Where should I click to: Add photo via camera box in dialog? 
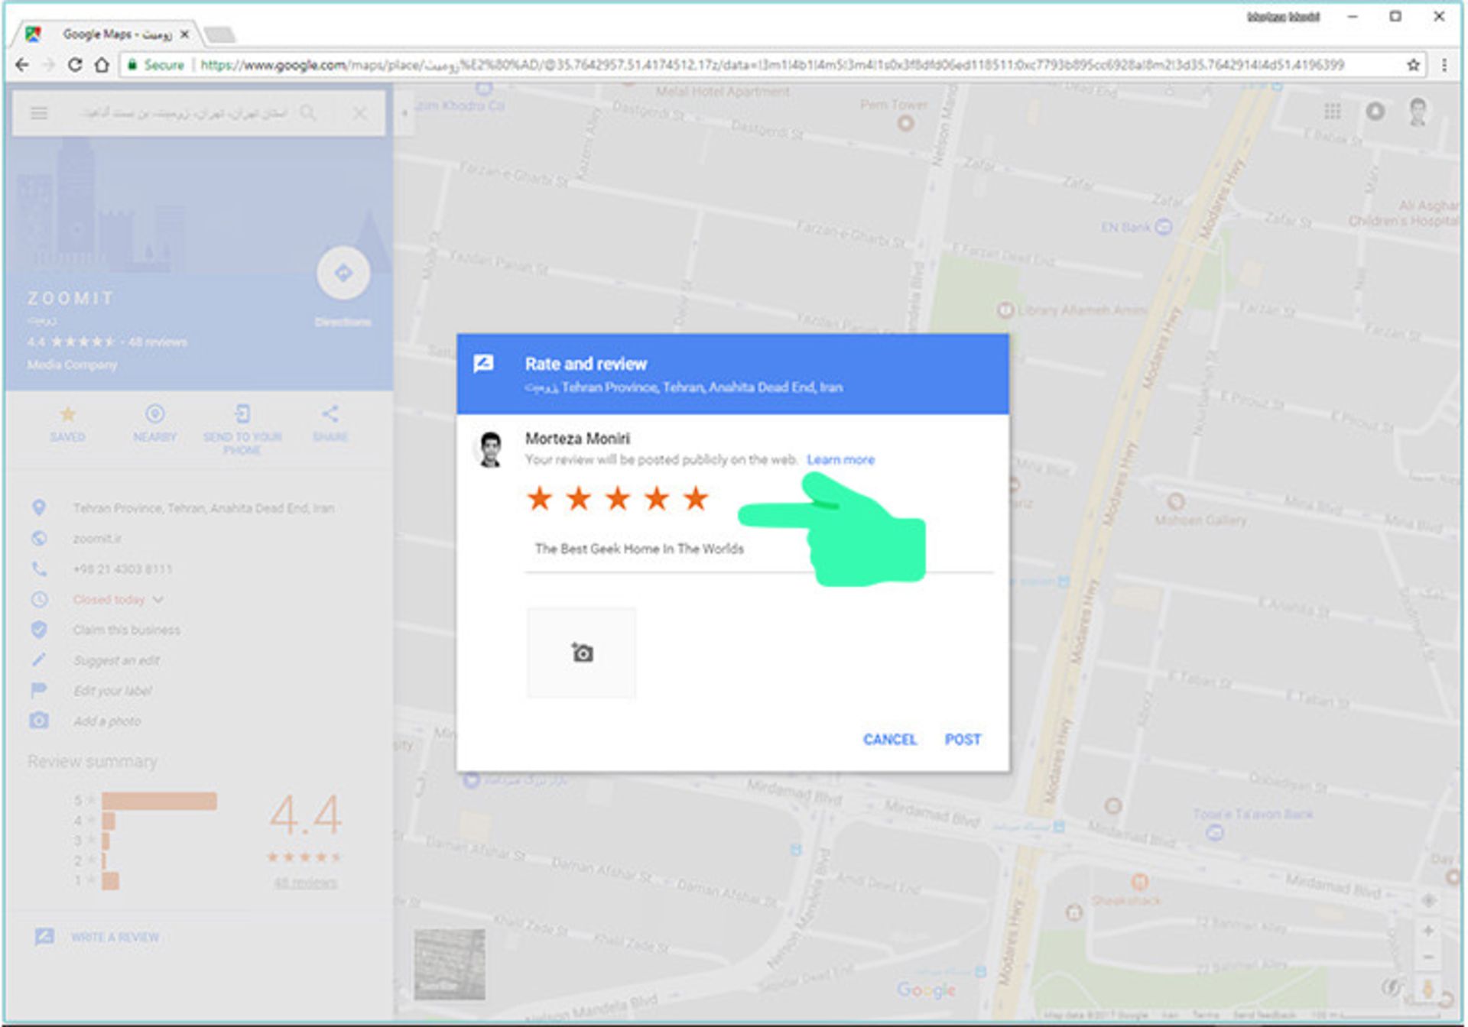581,653
